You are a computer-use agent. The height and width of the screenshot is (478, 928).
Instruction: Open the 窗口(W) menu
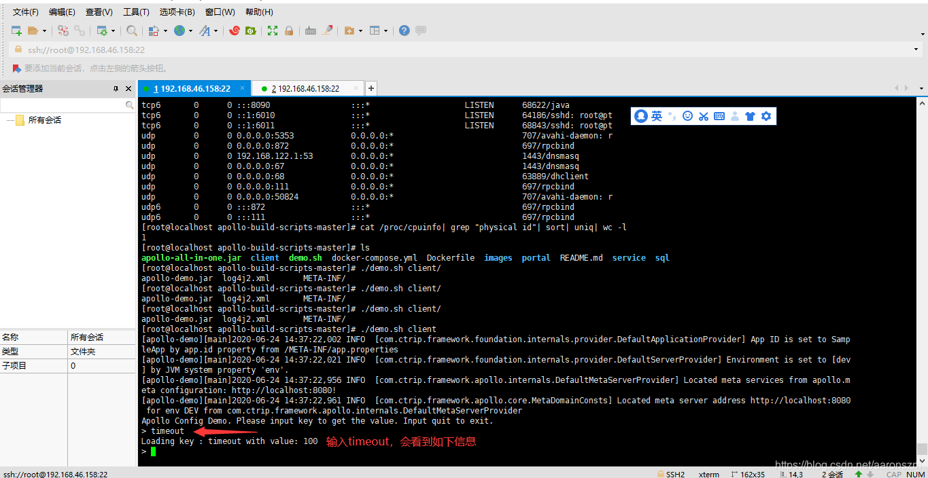220,12
